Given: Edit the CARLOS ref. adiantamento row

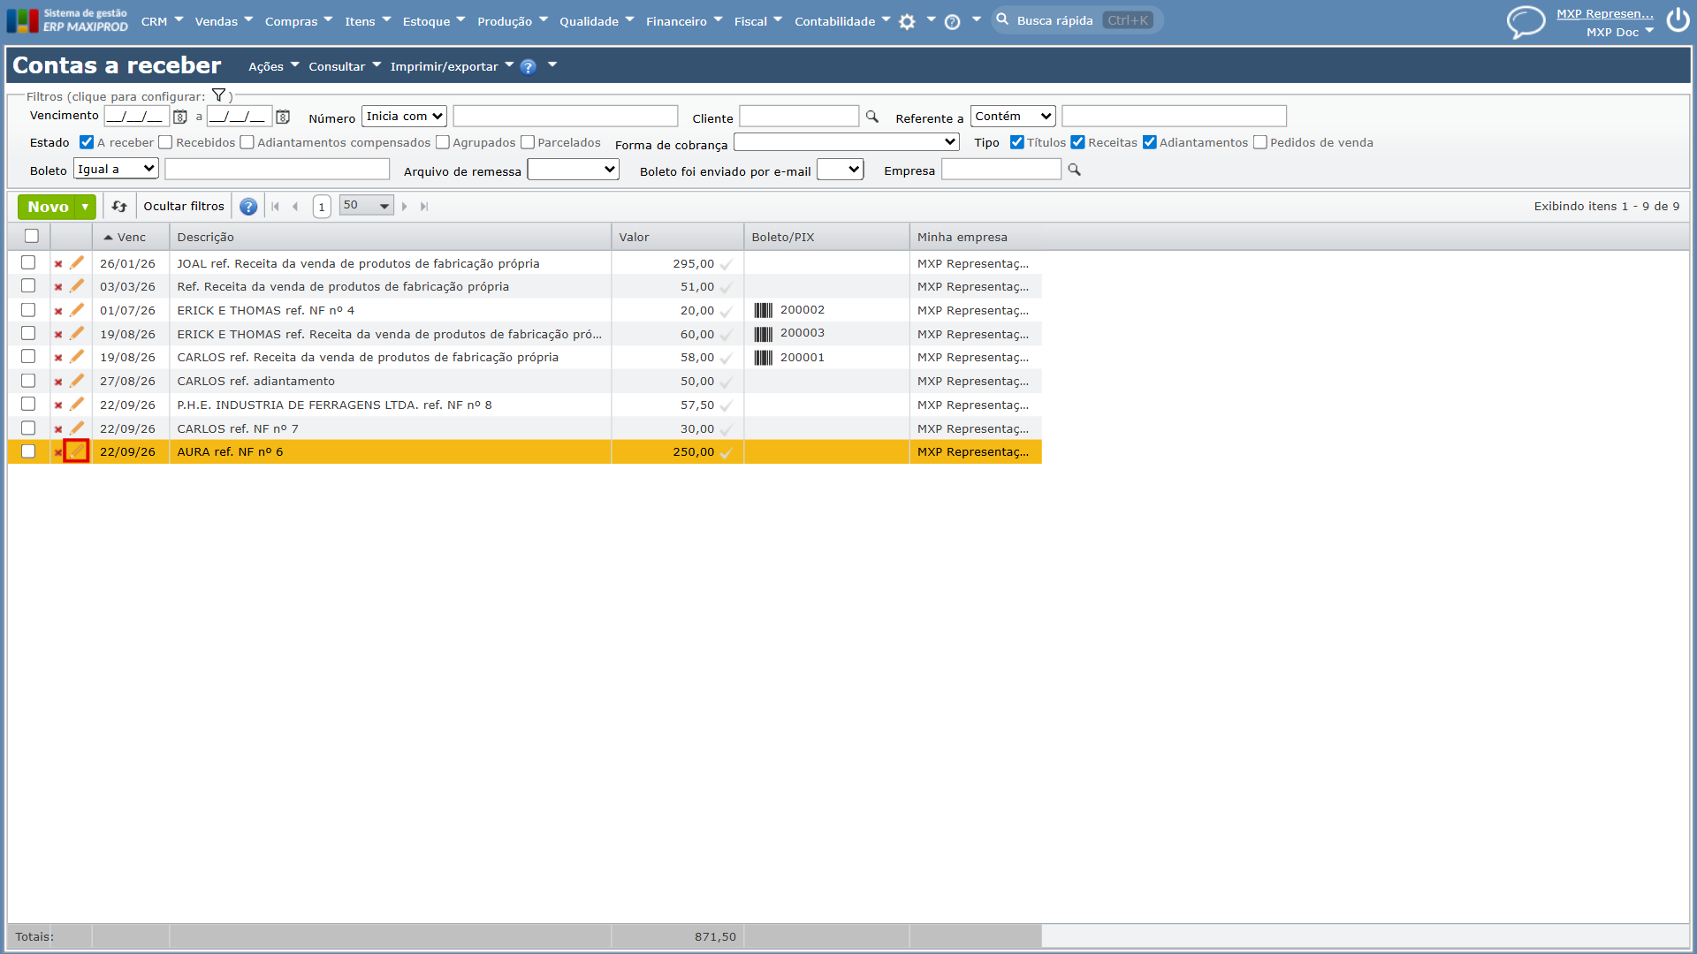Looking at the screenshot, I should (77, 381).
